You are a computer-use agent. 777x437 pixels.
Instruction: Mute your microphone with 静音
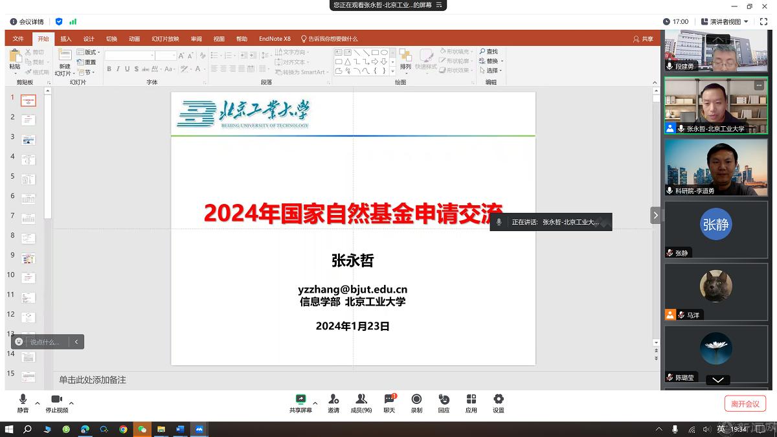click(23, 403)
